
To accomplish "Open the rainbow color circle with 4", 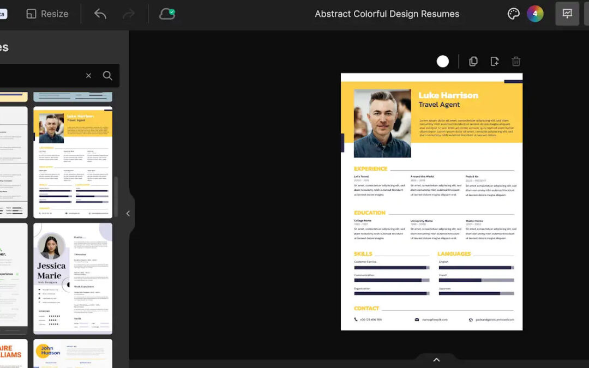I will tap(535, 14).
